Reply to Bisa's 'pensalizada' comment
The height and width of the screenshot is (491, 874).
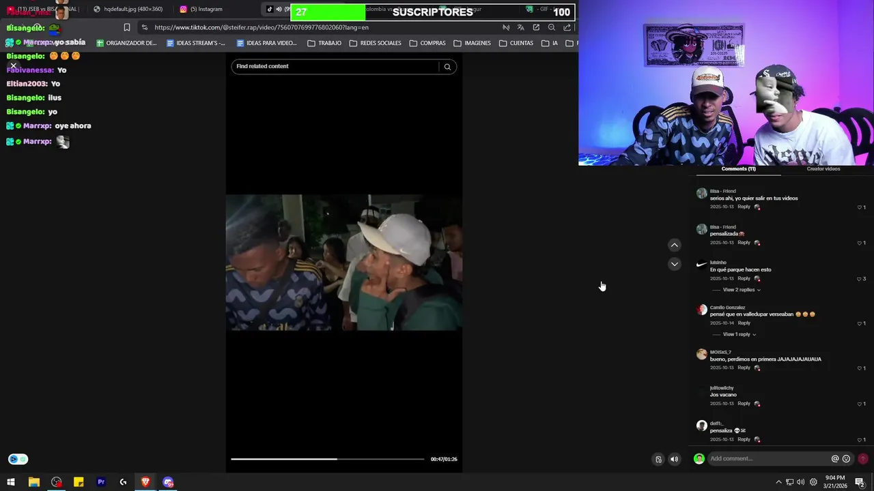(744, 243)
